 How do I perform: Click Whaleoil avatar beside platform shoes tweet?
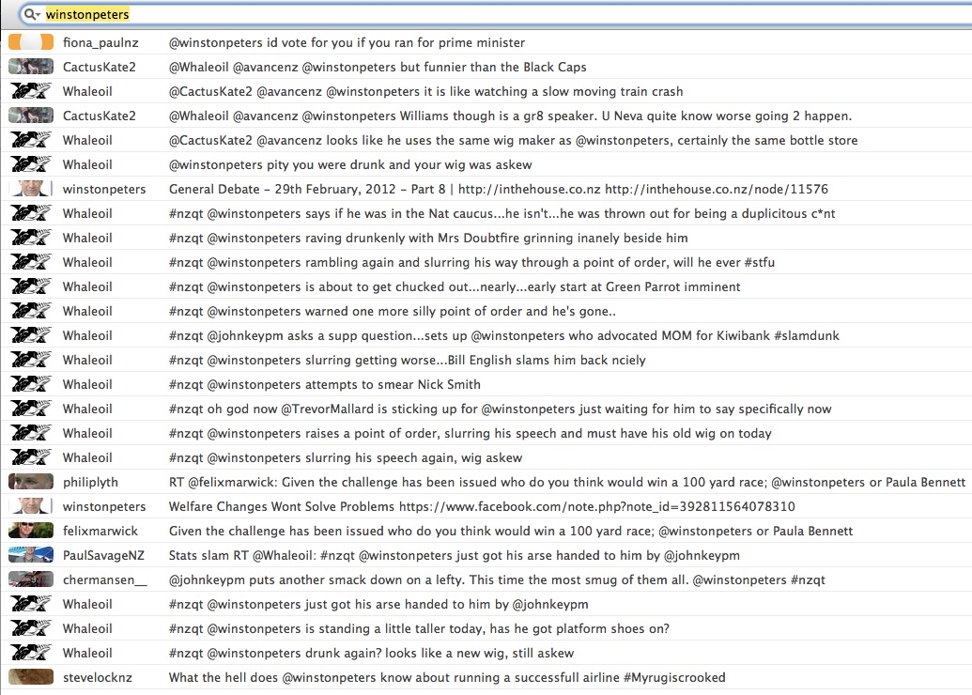coord(31,628)
